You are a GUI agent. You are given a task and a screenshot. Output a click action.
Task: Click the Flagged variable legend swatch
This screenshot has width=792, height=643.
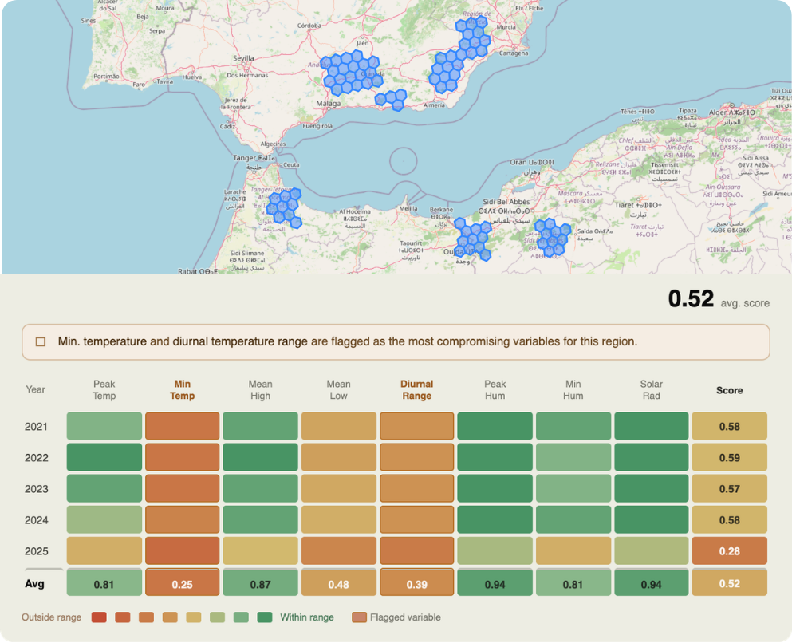[x=359, y=617]
